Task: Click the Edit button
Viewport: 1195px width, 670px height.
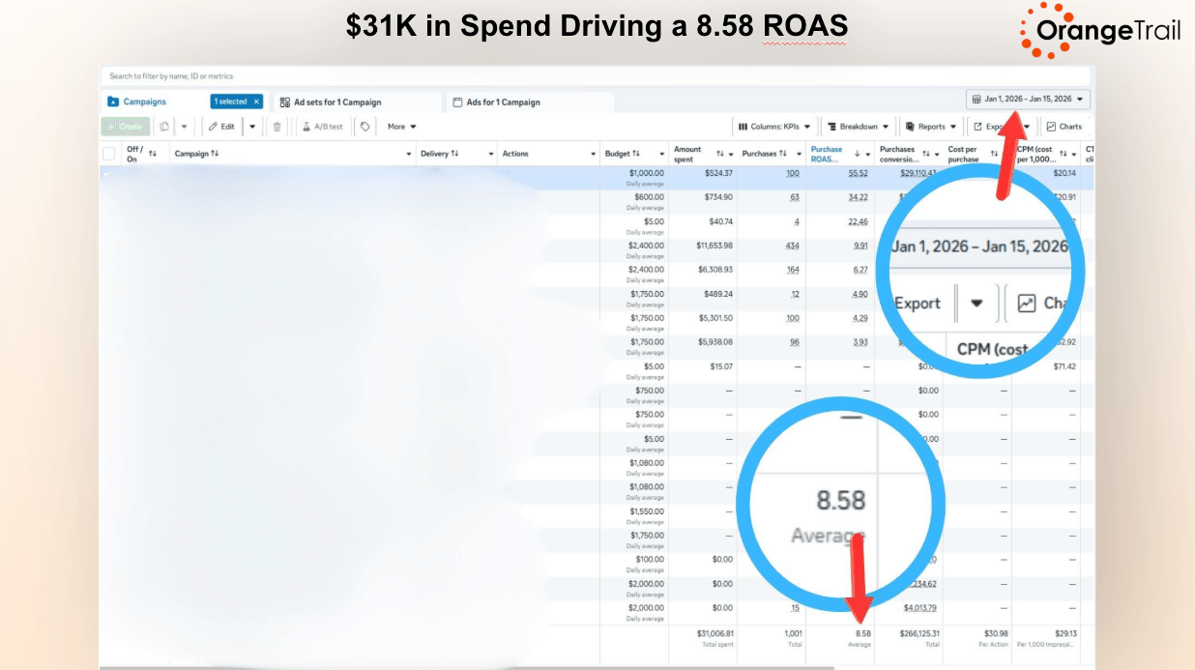Action: 221,127
